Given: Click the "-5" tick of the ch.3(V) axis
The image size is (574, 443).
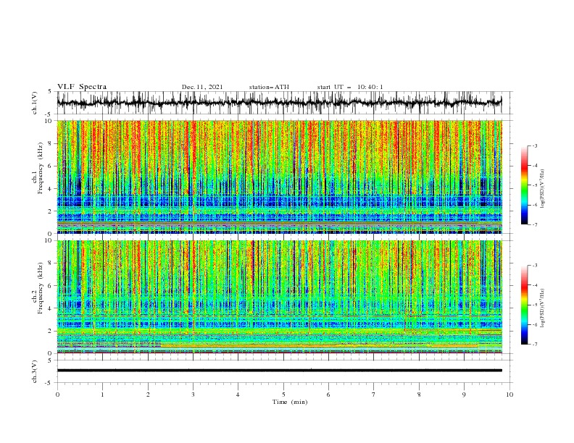Looking at the screenshot, I should [49, 383].
